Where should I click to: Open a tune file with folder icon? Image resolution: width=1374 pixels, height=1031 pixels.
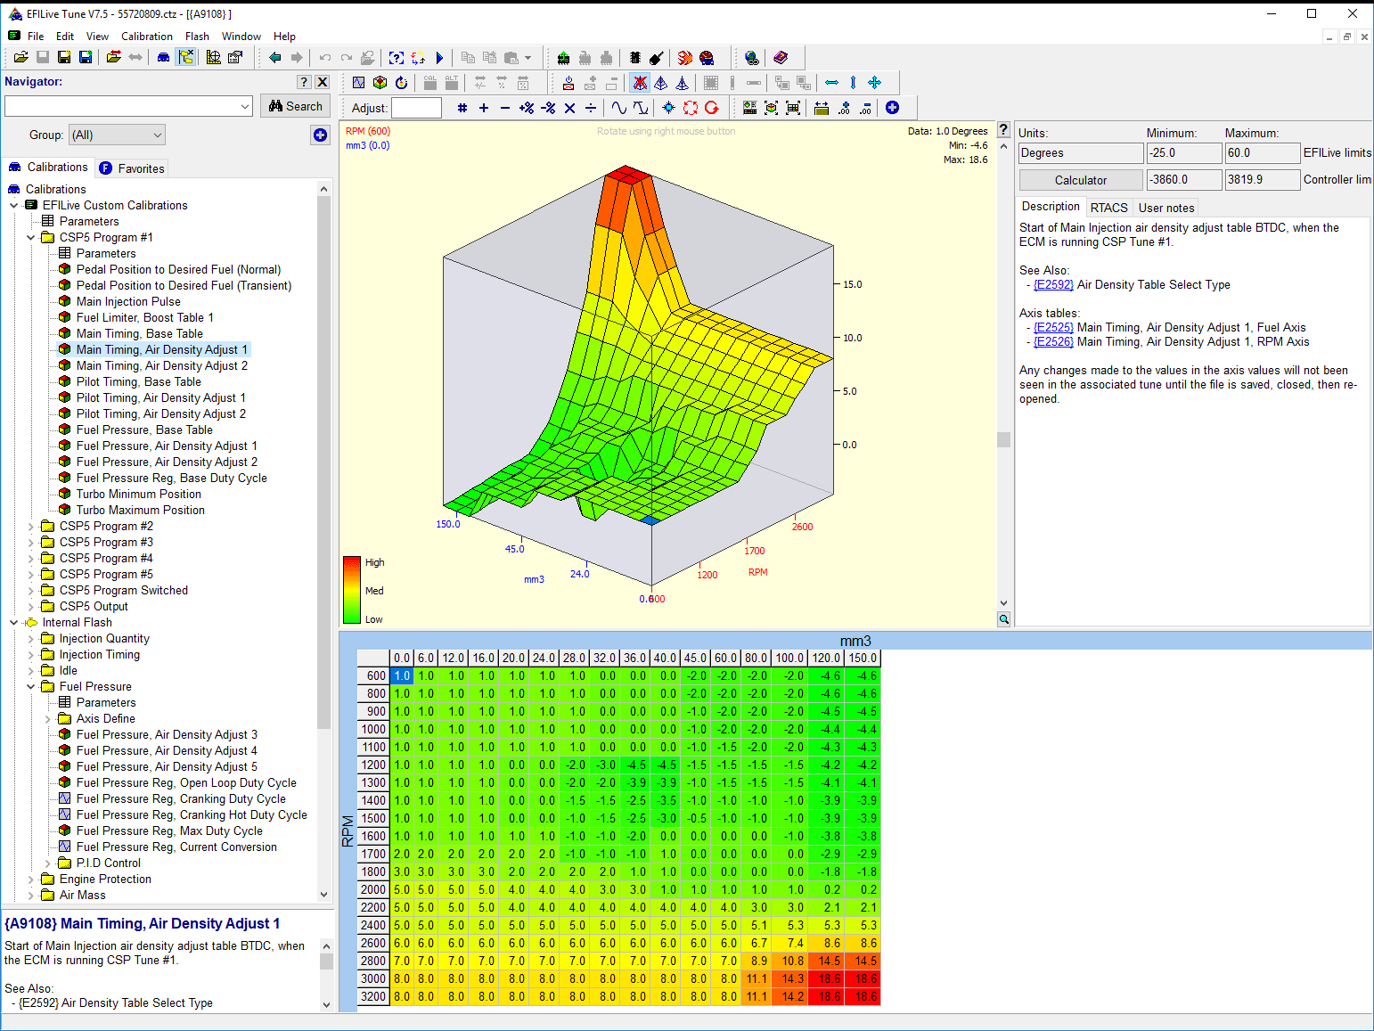[20, 58]
